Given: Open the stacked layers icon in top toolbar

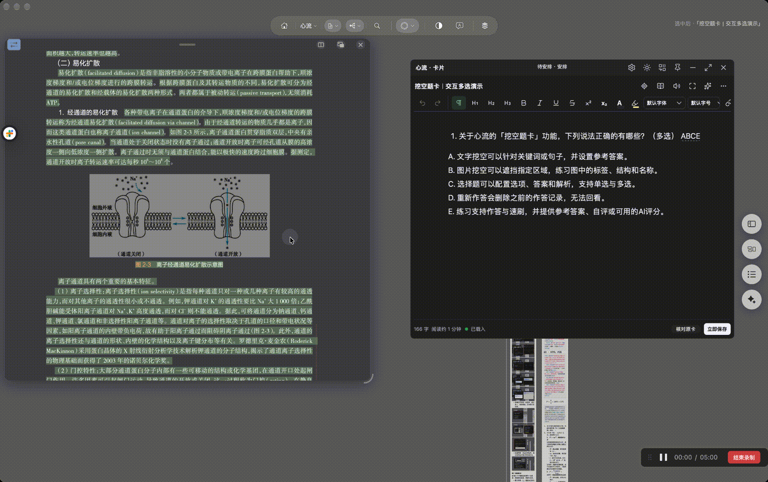Looking at the screenshot, I should (x=485, y=26).
